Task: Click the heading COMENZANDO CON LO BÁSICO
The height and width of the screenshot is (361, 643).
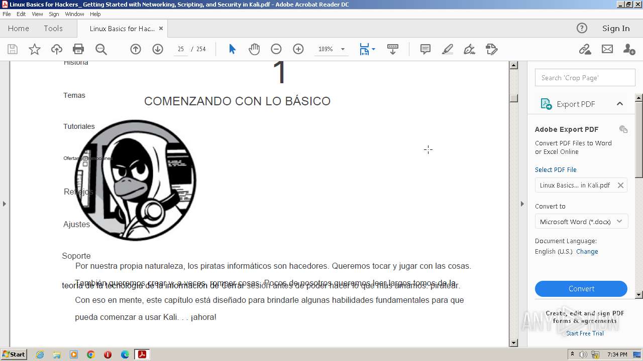Action: point(237,101)
